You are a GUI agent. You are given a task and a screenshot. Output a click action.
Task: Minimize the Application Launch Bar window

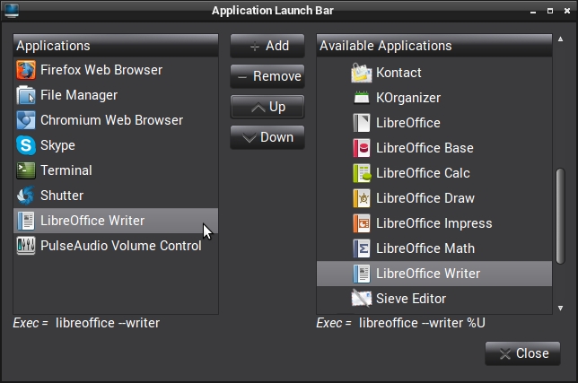[533, 11]
